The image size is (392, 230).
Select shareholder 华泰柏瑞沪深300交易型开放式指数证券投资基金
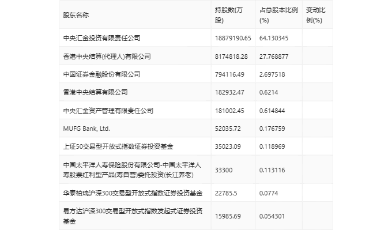133,193
